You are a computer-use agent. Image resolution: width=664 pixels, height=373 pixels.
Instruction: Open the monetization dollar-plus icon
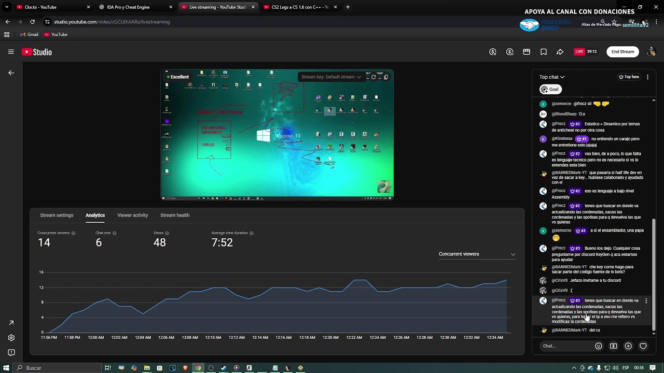tap(493, 52)
